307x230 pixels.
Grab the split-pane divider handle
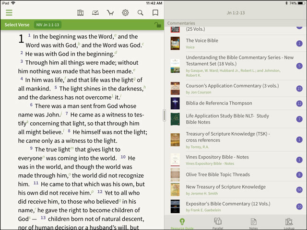tap(164, 115)
